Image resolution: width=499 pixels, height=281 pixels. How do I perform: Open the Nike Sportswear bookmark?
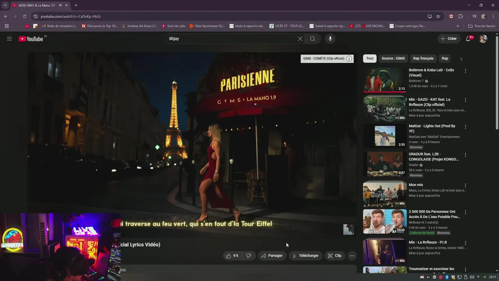(207, 26)
